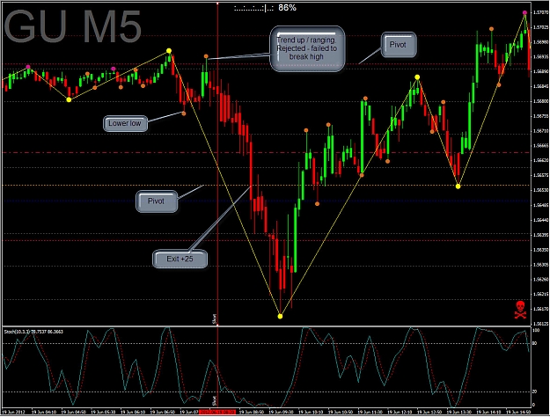Click the '19 Jun 09:30' time axis label
This screenshot has width=550, height=417.
[x=282, y=412]
